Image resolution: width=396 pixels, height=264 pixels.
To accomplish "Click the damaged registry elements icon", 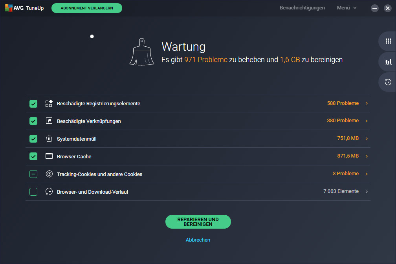I will (49, 103).
